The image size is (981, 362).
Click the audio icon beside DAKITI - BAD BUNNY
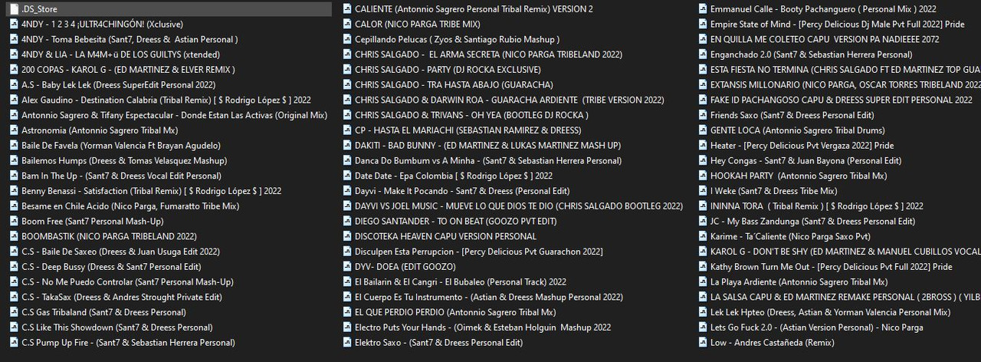347,146
